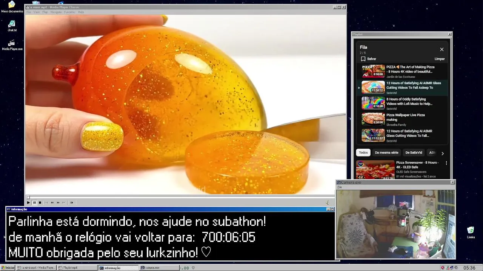This screenshot has width=483, height=271.
Task: Close the Fila queue panel with X
Action: click(x=442, y=49)
